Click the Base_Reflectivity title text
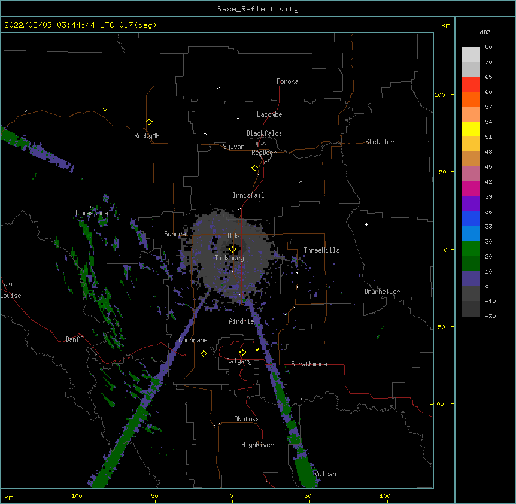Viewport: 516px width, 504px height. tap(258, 9)
